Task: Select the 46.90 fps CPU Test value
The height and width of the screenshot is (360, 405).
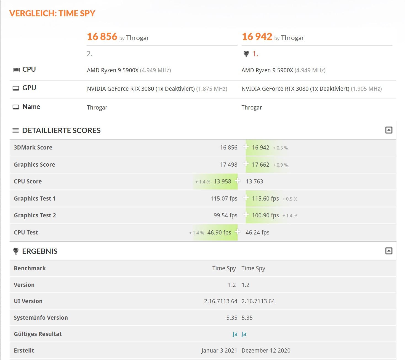Action: [x=219, y=233]
